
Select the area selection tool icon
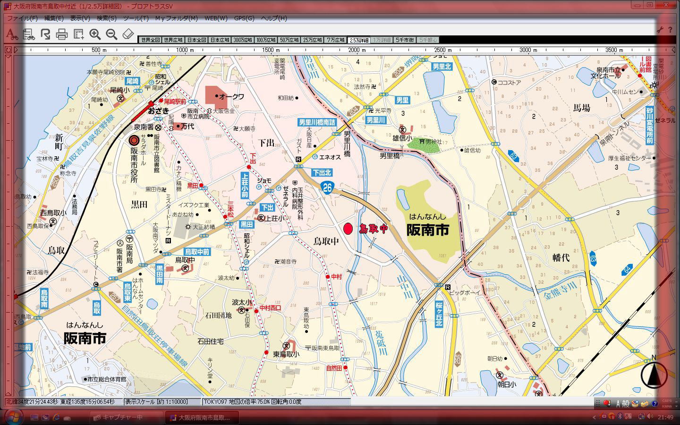tap(78, 34)
